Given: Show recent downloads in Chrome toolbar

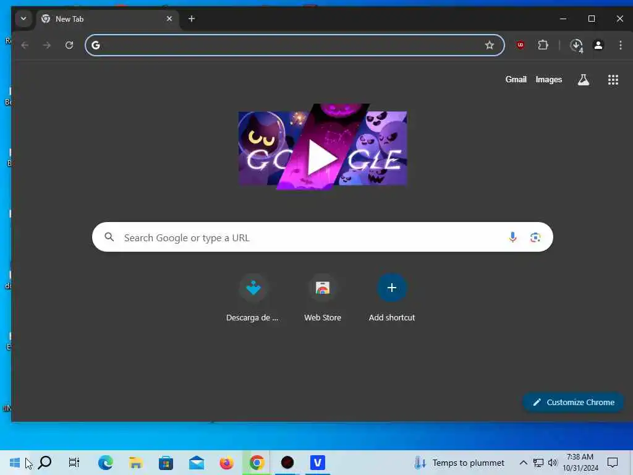Looking at the screenshot, I should (x=577, y=45).
